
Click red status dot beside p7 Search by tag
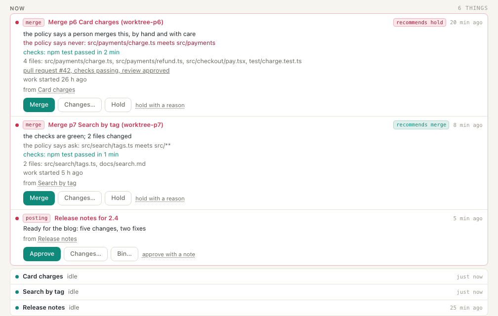click(x=17, y=125)
